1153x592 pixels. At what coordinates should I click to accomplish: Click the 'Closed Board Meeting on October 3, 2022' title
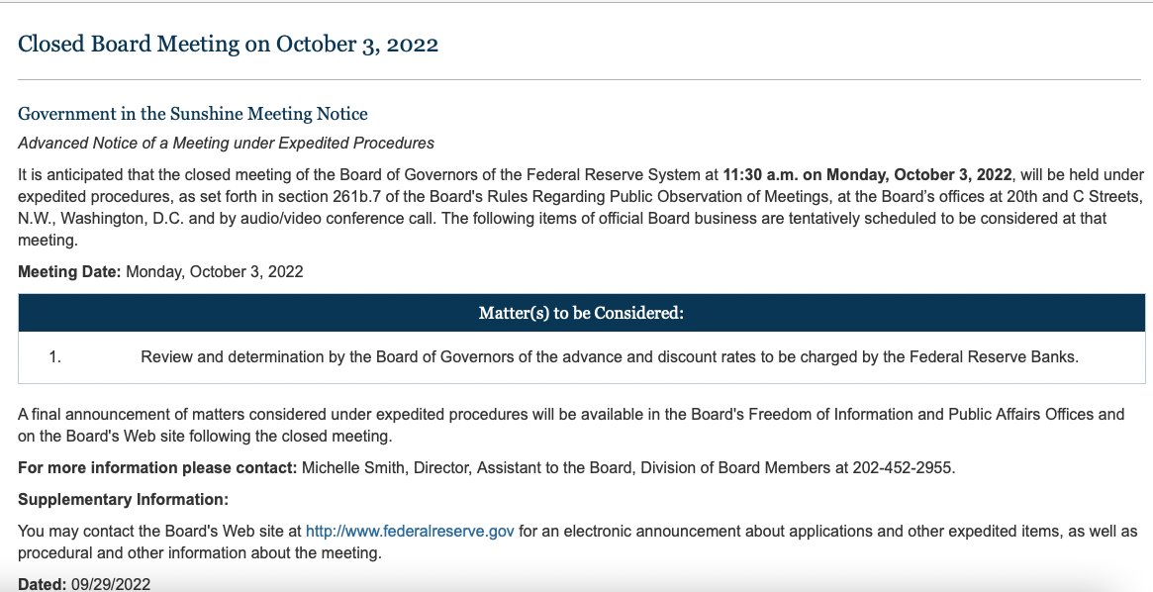tap(228, 45)
